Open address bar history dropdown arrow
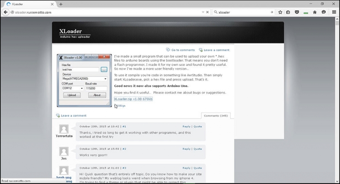 [x=203, y=12]
